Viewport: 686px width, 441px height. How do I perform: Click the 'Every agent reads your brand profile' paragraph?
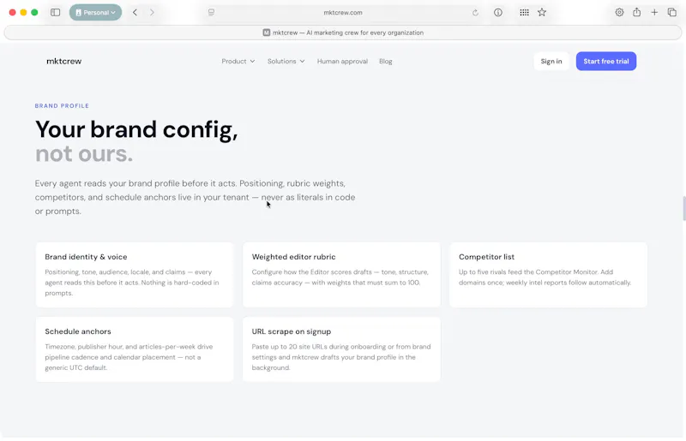[x=196, y=197]
